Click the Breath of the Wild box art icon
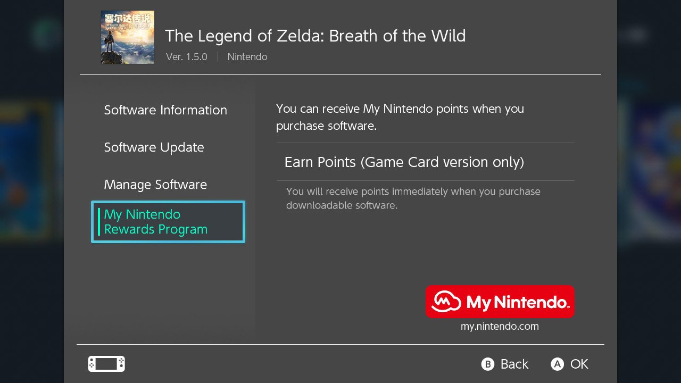Screen dimensions: 681x383 pyautogui.click(x=127, y=37)
